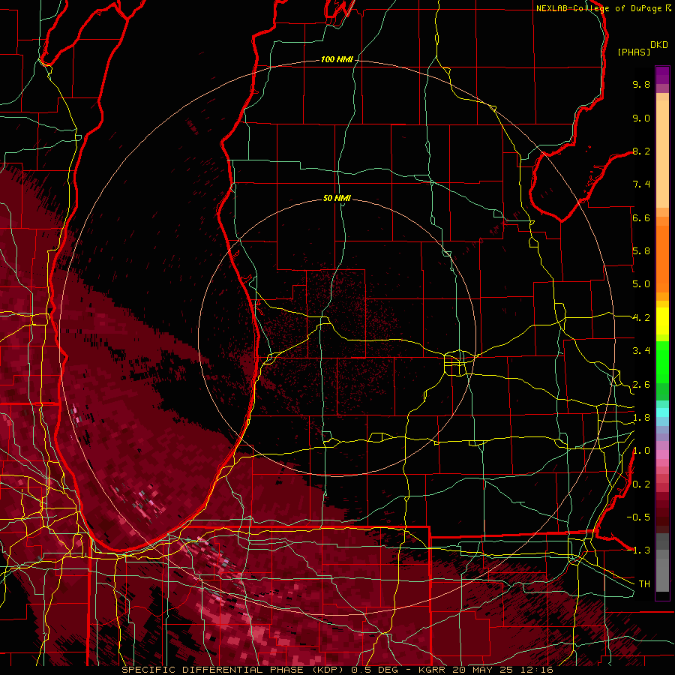Click the 8.2 value on the color scale

tap(641, 151)
